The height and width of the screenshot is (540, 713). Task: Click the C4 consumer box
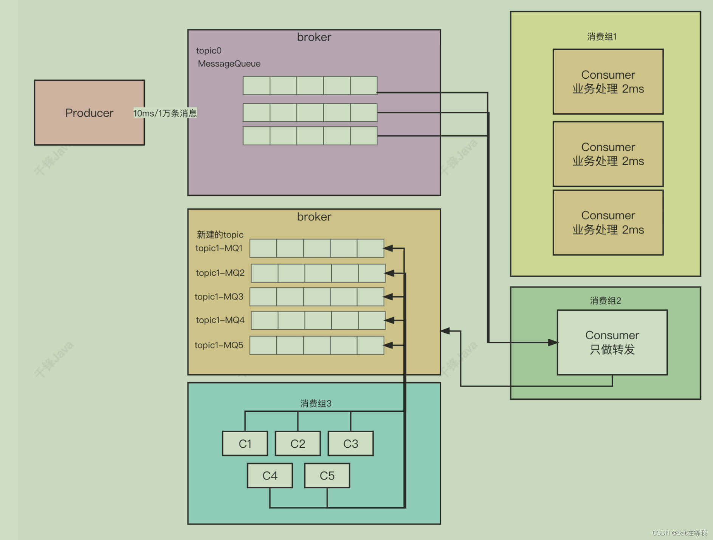pos(270,476)
